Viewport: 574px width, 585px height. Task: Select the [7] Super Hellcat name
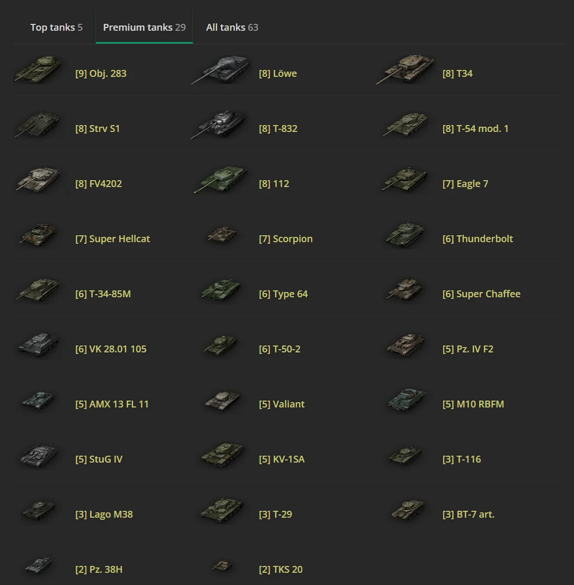[x=113, y=239]
